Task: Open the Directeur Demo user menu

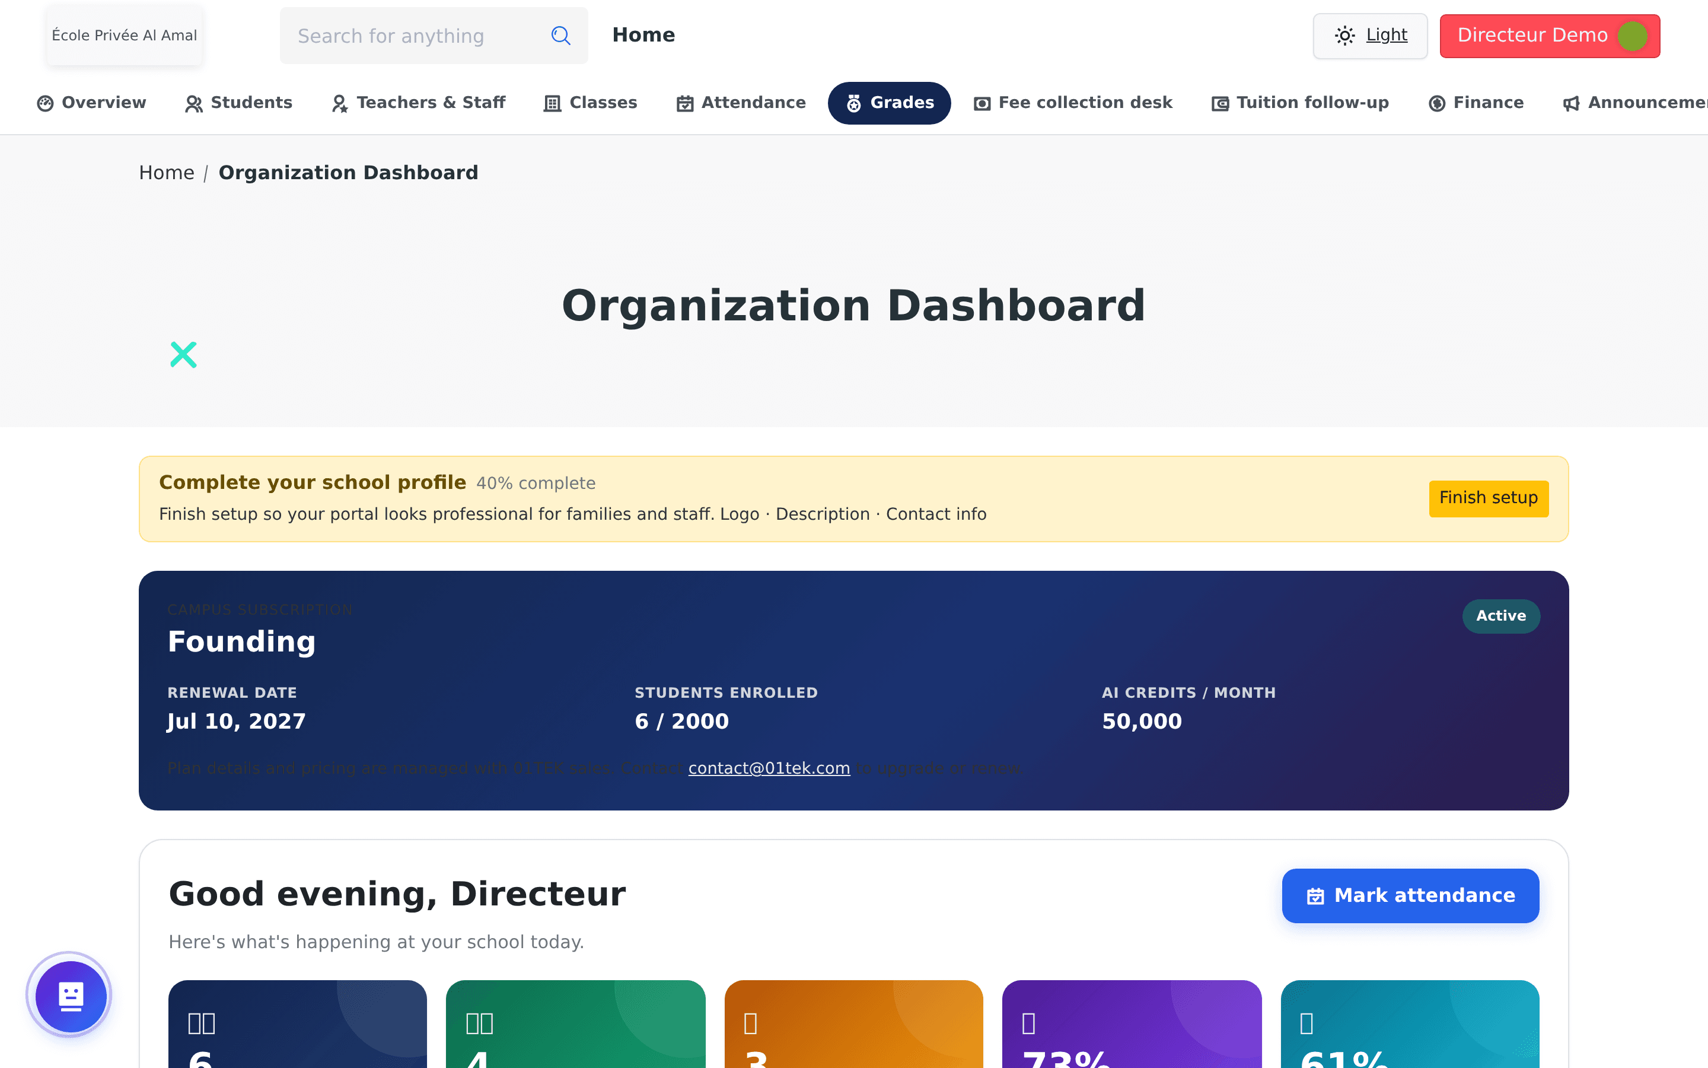Action: 1550,36
